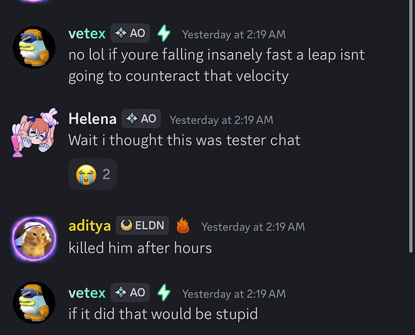415x335 pixels.
Task: Click vetex's avatar on the bottom message
Action: tap(34, 303)
